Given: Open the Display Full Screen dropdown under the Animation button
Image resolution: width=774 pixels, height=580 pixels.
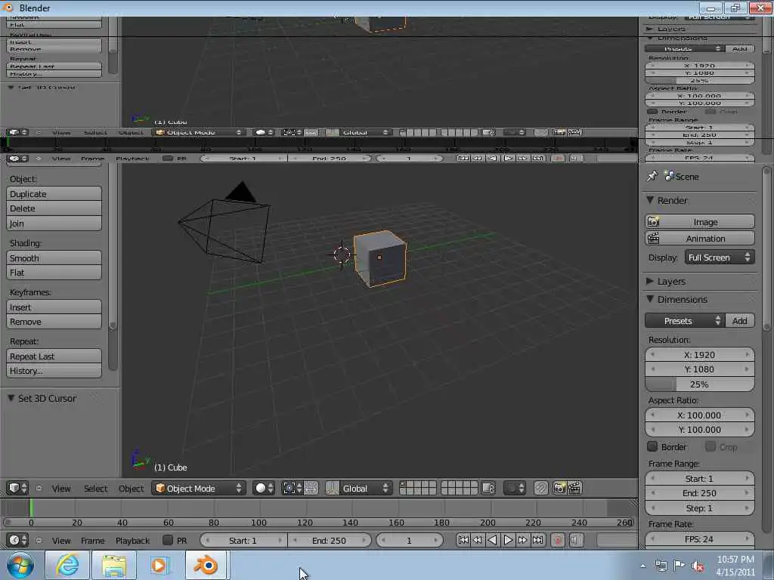Looking at the screenshot, I should [720, 258].
